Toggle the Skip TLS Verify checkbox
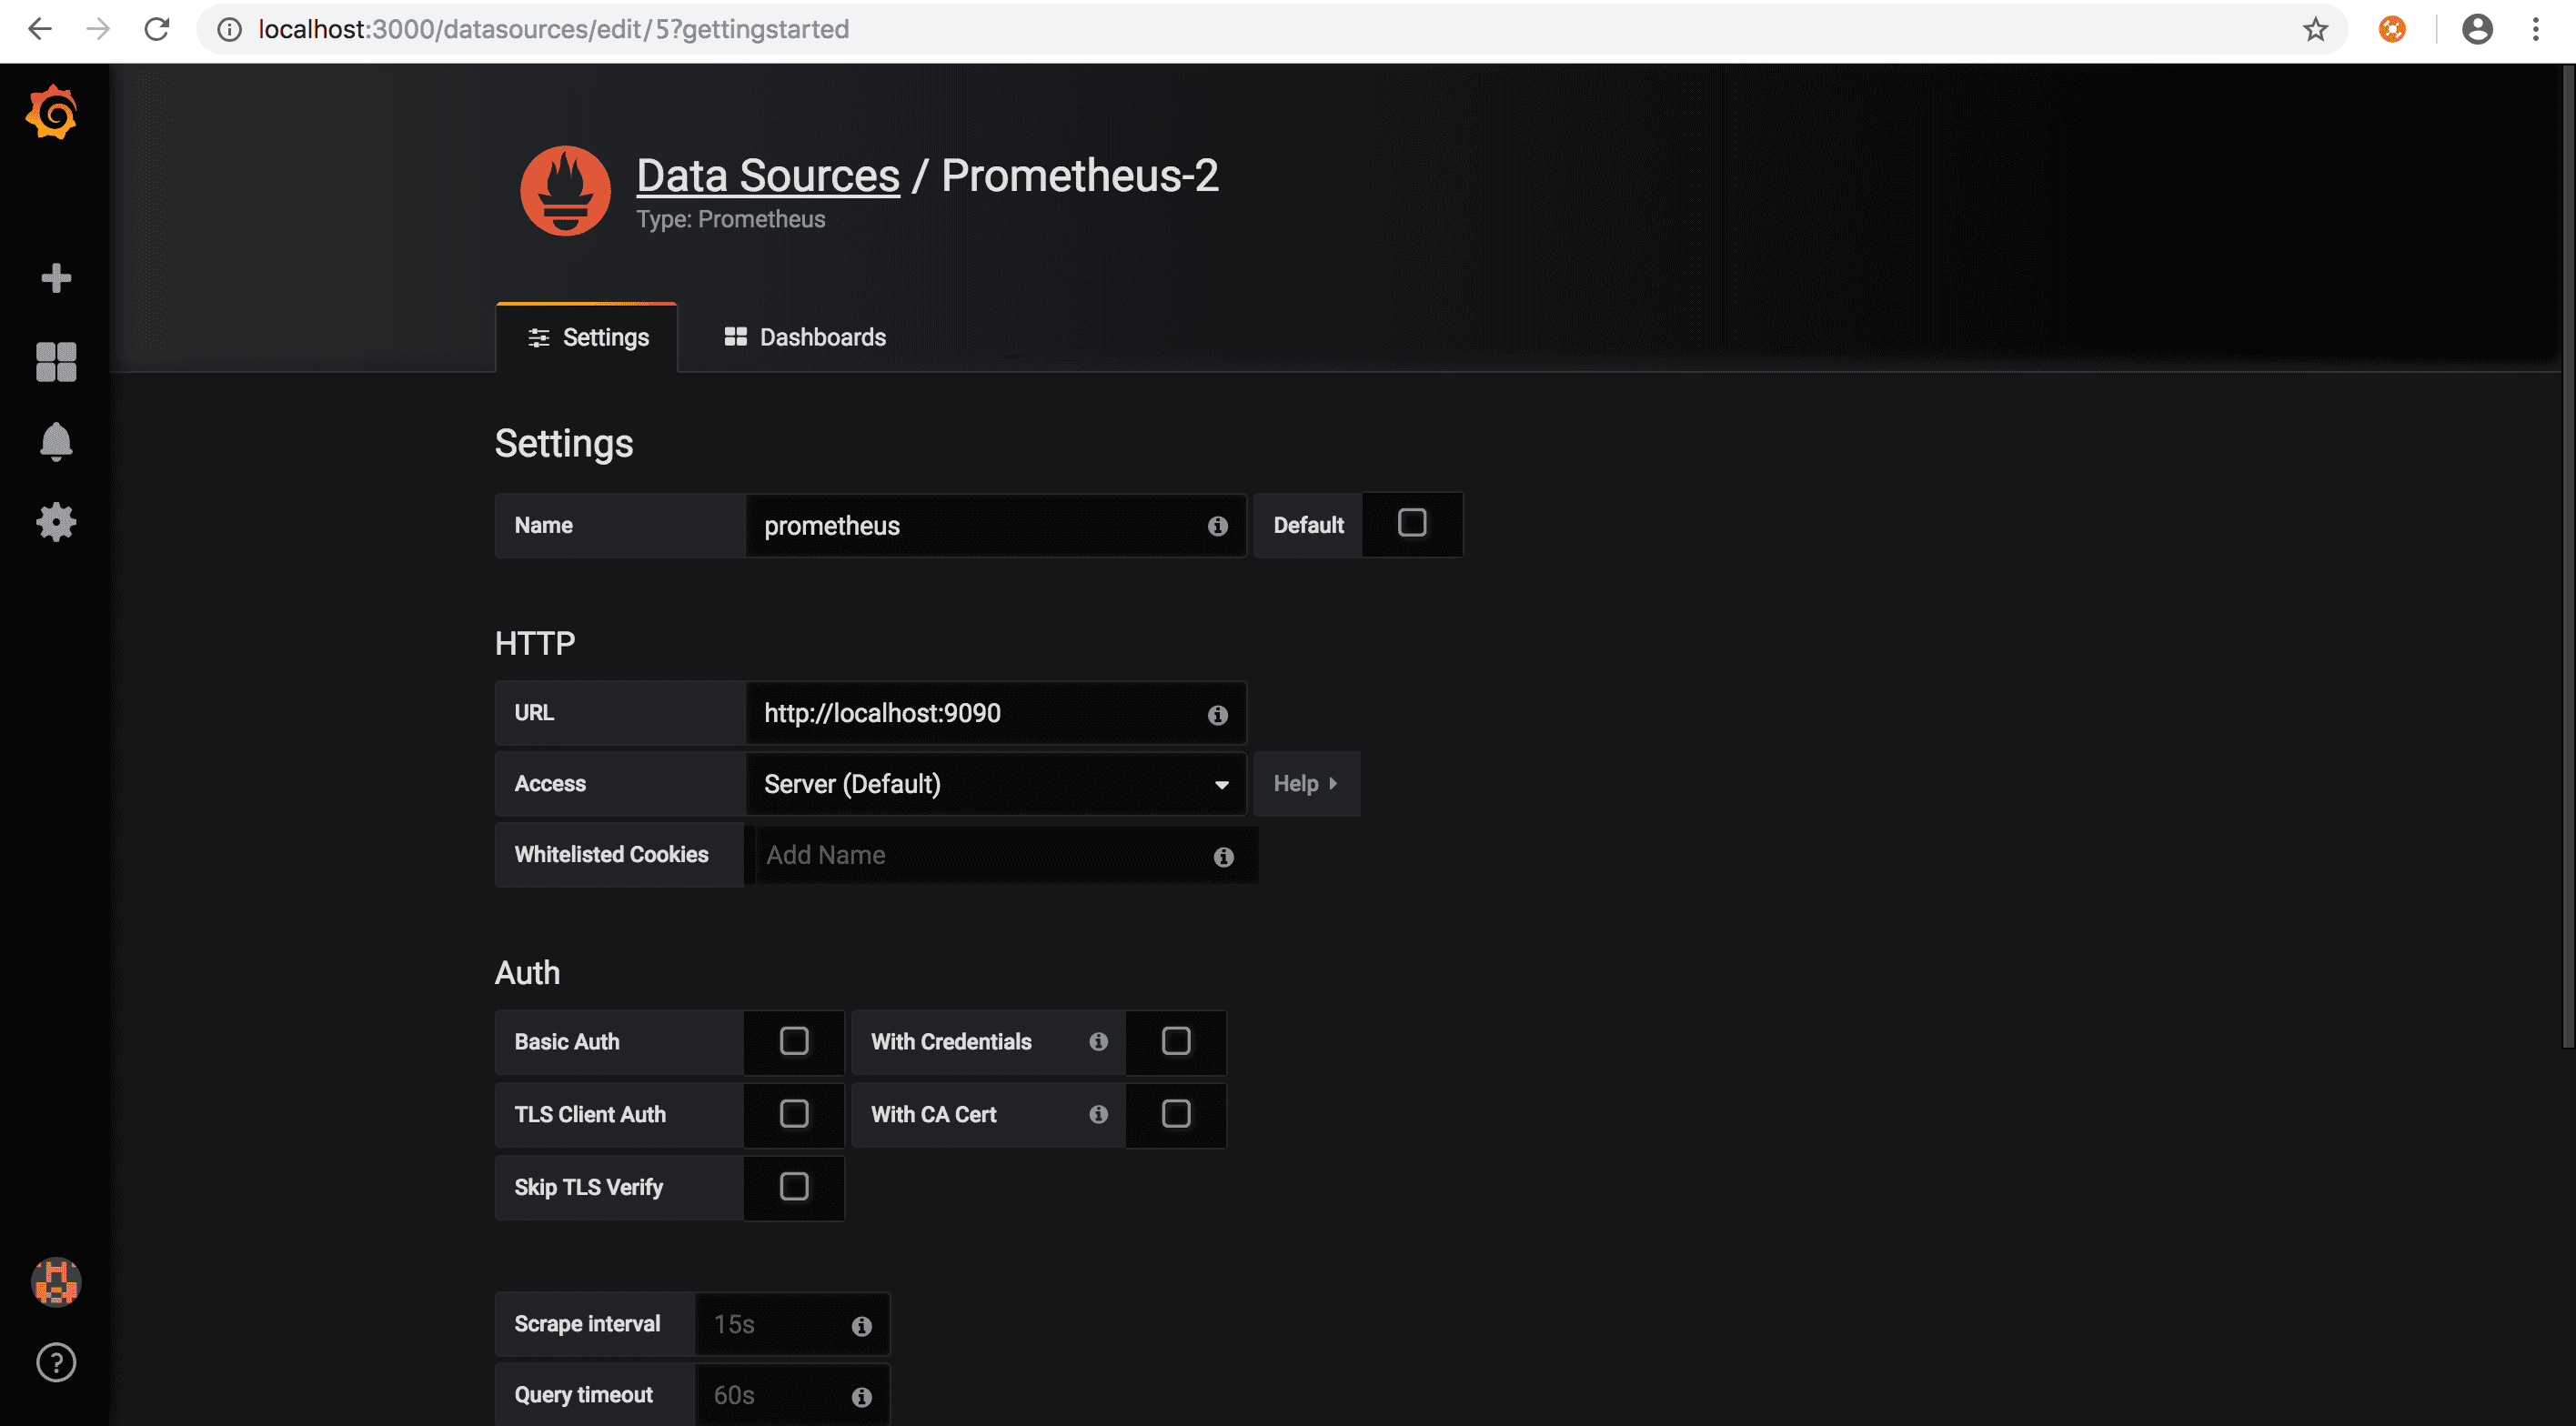Image resolution: width=2576 pixels, height=1426 pixels. (793, 1187)
